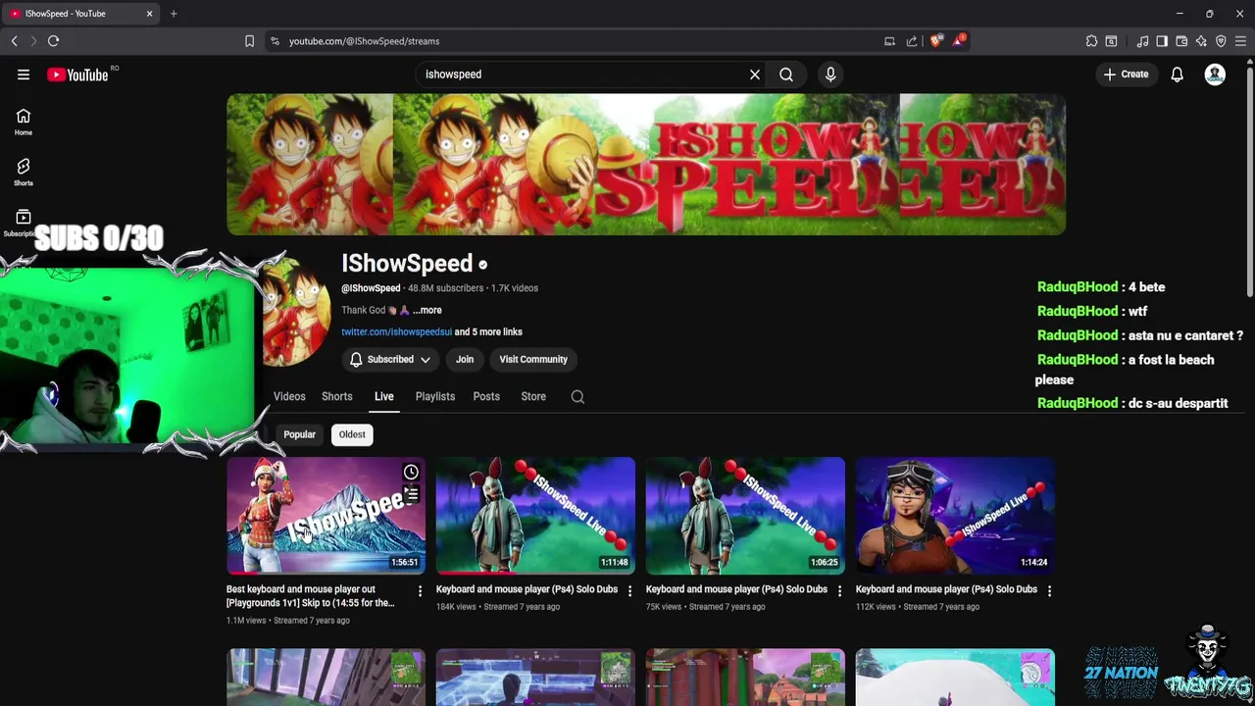Open 'and 5 more links'
This screenshot has width=1255, height=706.
[x=488, y=332]
